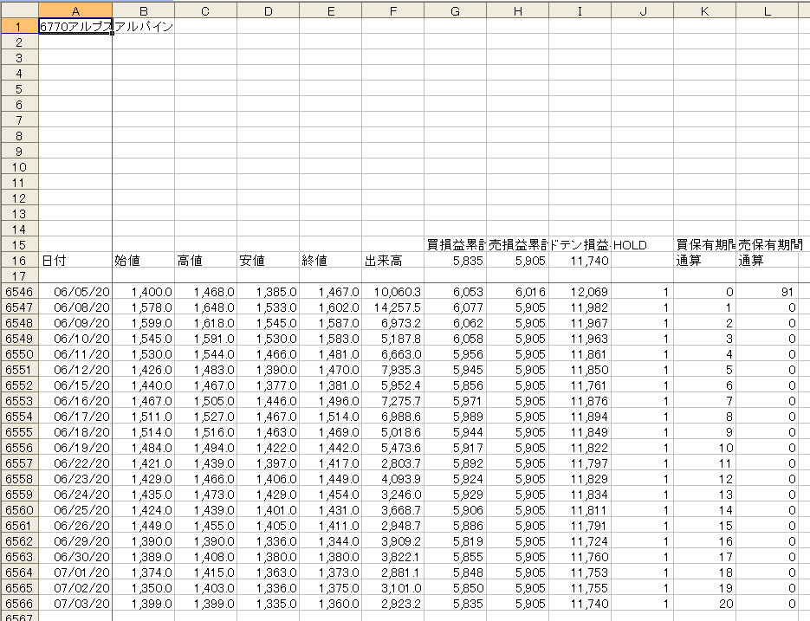Select high price cell 1,648.0
The width and height of the screenshot is (810, 621).
coord(205,307)
